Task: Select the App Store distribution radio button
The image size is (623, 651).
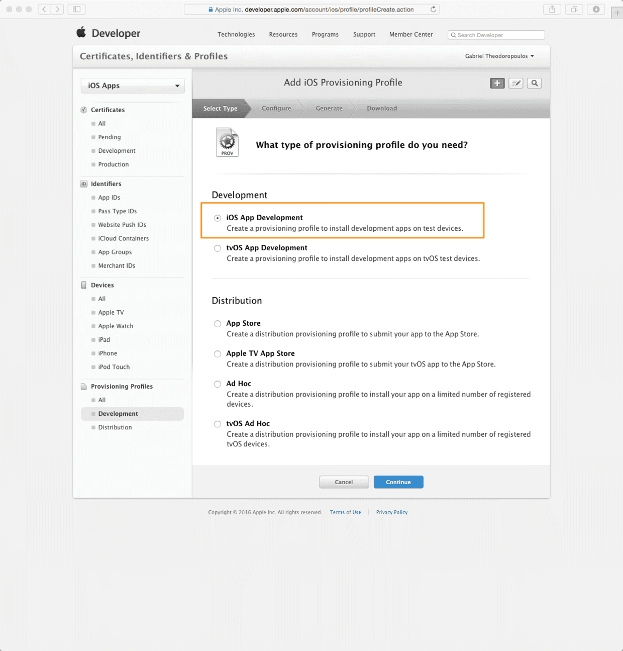Action: [218, 324]
